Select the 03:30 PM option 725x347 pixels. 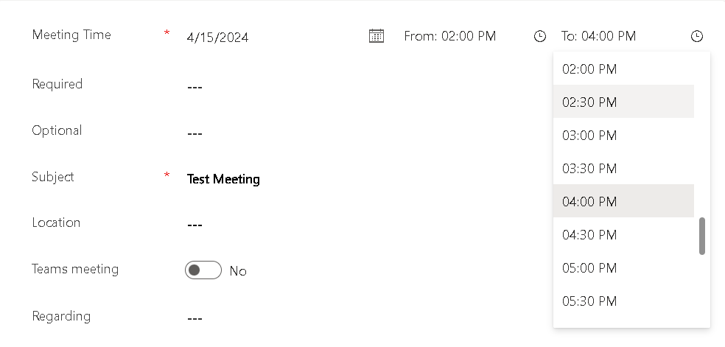(623, 168)
